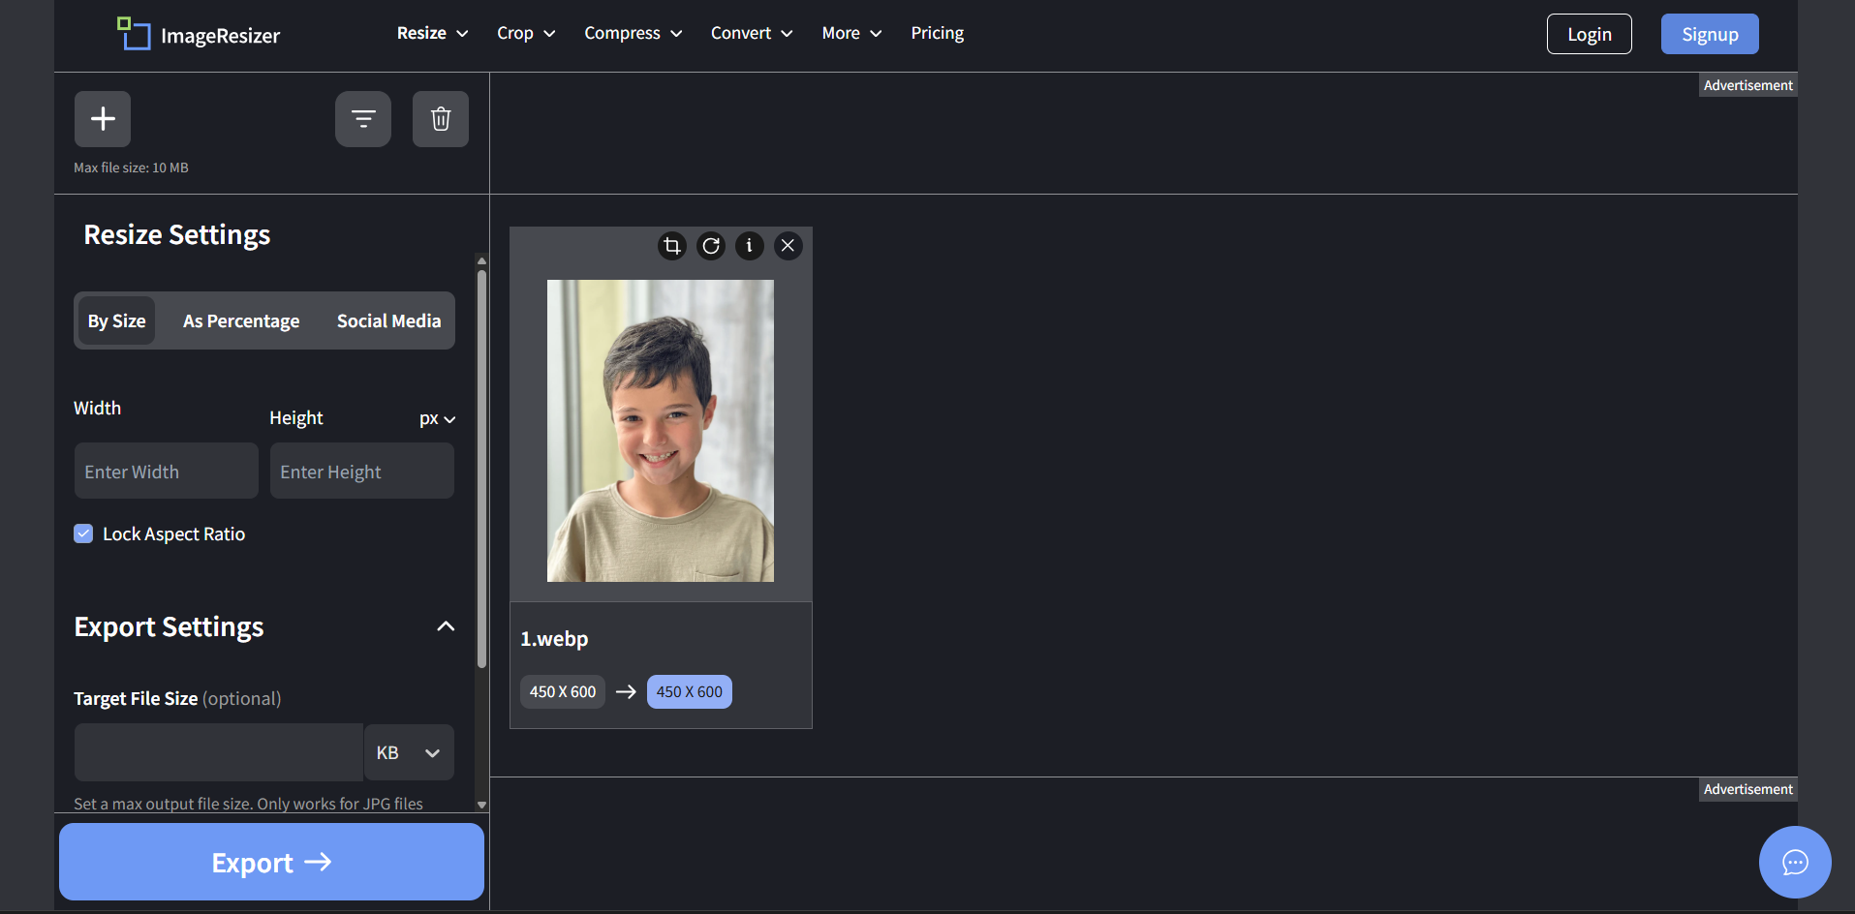Click in the Enter Width input field
This screenshot has width=1855, height=914.
165,471
